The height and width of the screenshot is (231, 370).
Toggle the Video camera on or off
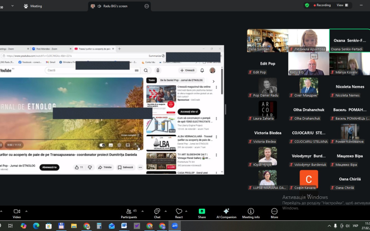(17, 212)
